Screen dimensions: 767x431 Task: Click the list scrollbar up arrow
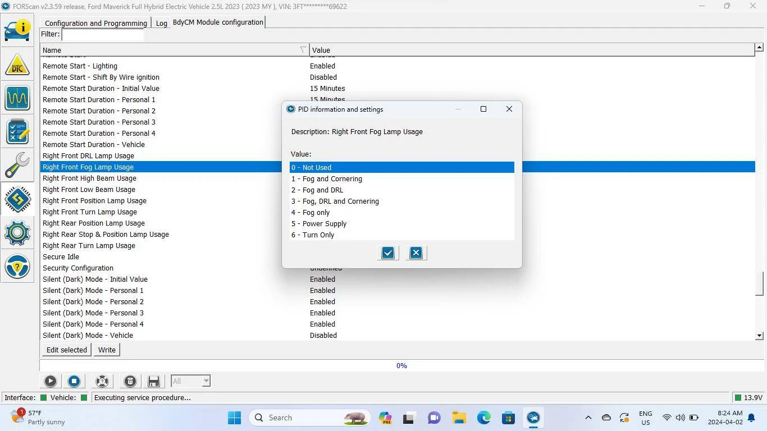[760, 48]
